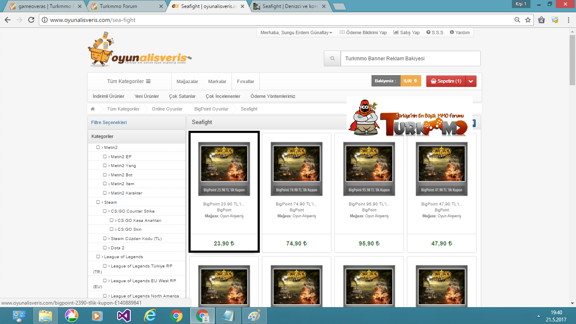576x324 pixels.
Task: Enable the Metin2 Bot filter
Action: 105,175
